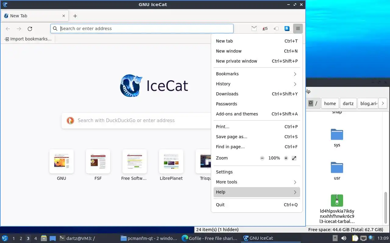Click the removable media eject tray icon
390x243 pixels.
coord(335,238)
